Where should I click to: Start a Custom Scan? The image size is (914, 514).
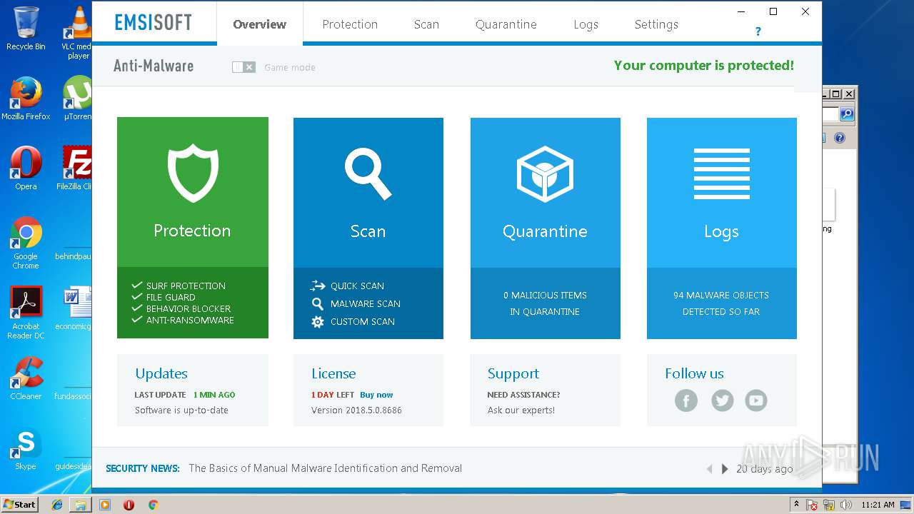coord(353,321)
